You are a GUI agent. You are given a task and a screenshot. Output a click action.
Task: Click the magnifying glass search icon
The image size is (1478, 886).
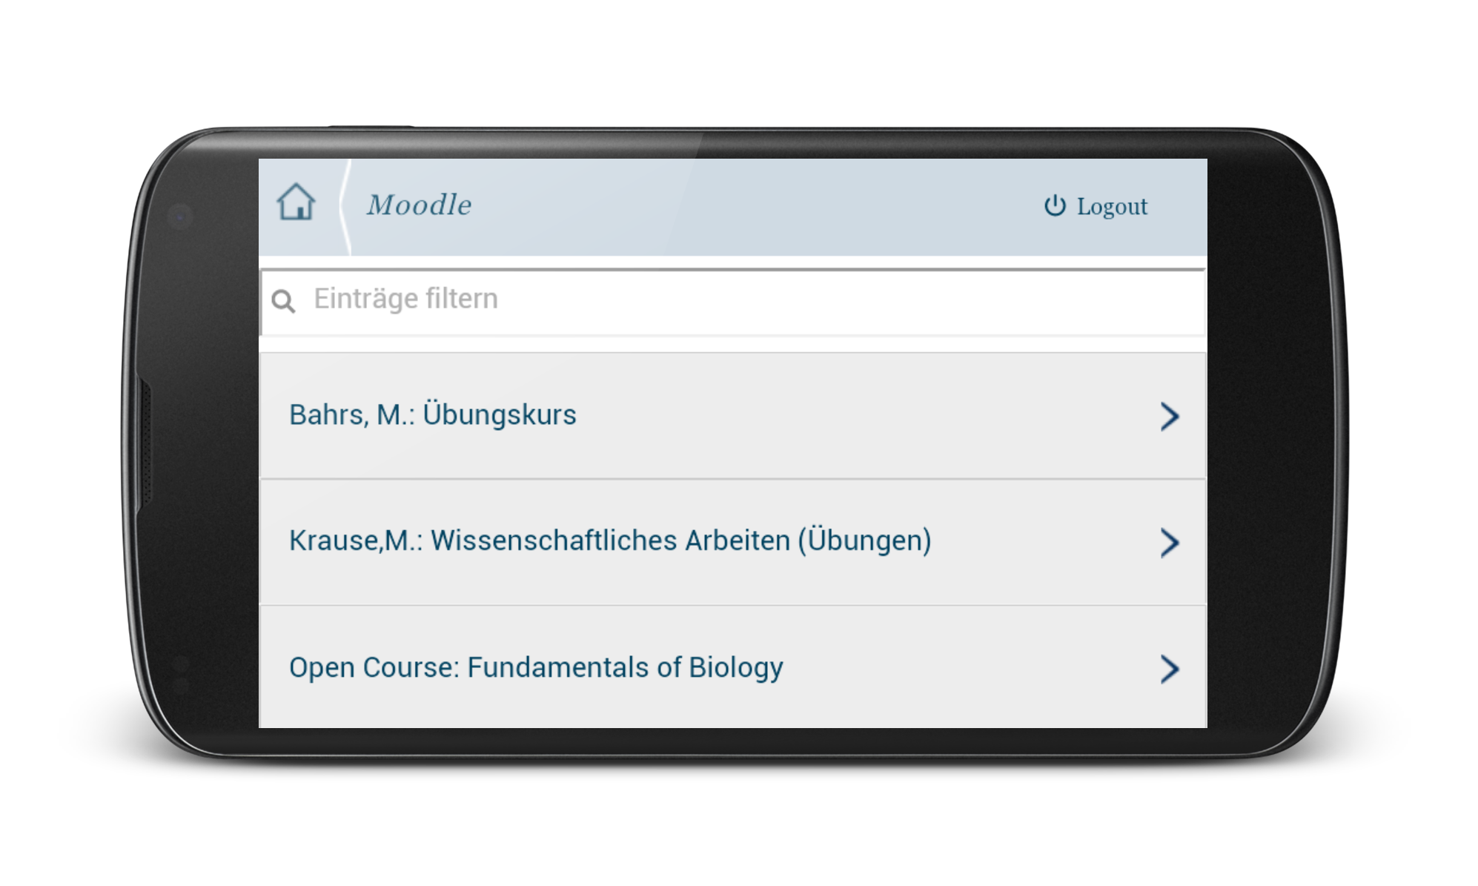tap(283, 301)
